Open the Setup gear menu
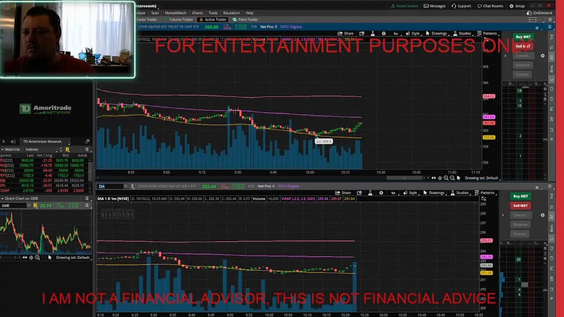564x317 pixels. click(517, 6)
